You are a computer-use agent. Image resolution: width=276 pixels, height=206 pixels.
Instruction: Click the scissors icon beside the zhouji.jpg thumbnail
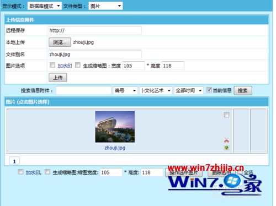click(226, 140)
